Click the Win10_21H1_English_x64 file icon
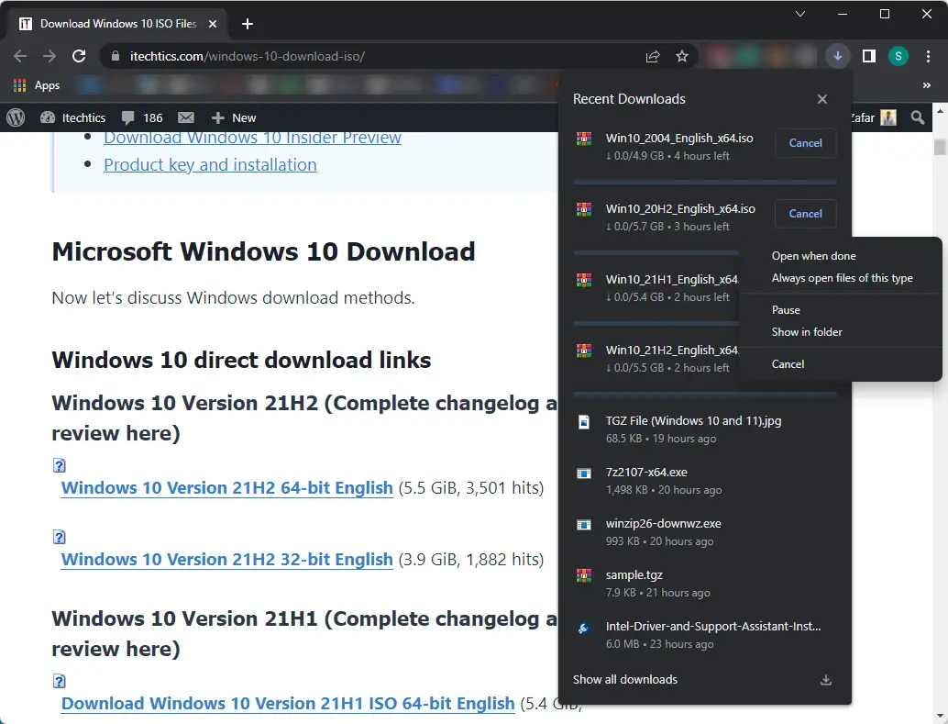This screenshot has width=948, height=724. click(584, 281)
